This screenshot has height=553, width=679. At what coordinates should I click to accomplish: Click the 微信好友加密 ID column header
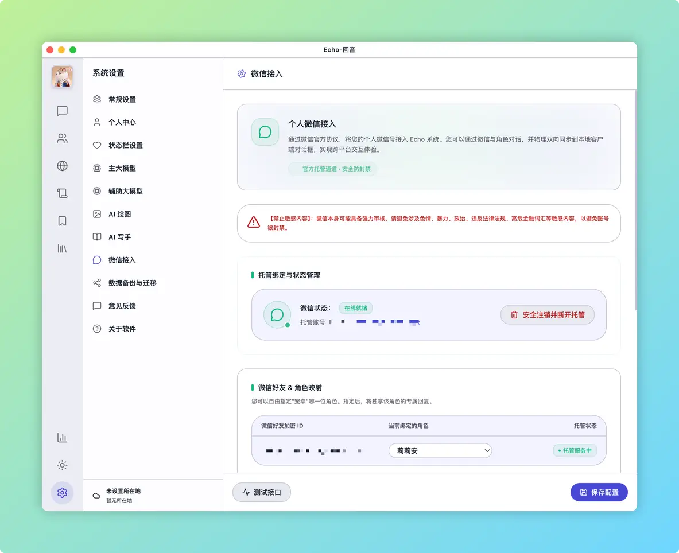[282, 426]
